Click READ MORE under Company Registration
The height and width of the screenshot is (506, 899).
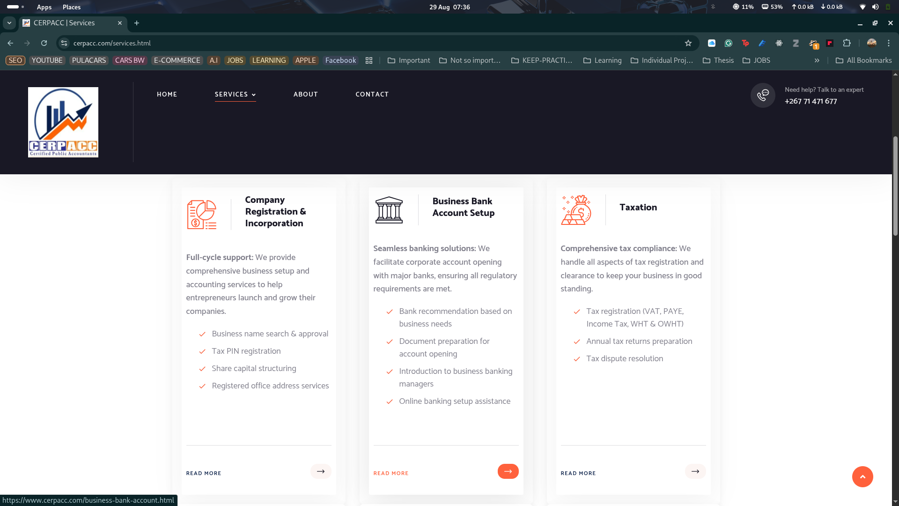click(x=204, y=473)
